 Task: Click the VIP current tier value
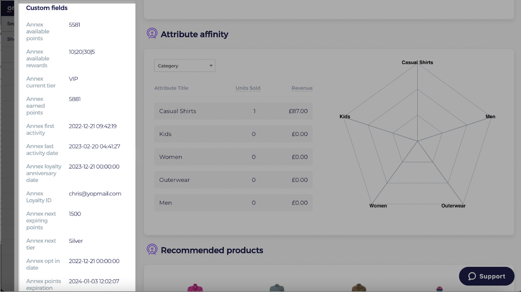click(73, 79)
